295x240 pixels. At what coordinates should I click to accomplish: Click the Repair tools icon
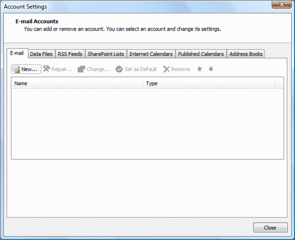[x=46, y=69]
